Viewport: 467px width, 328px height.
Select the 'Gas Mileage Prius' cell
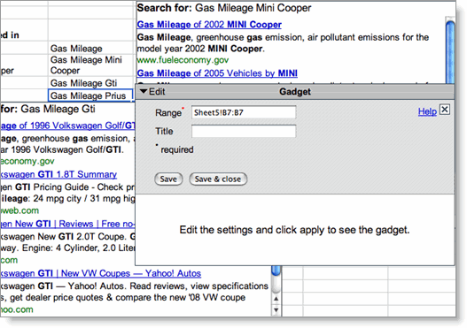tap(90, 95)
